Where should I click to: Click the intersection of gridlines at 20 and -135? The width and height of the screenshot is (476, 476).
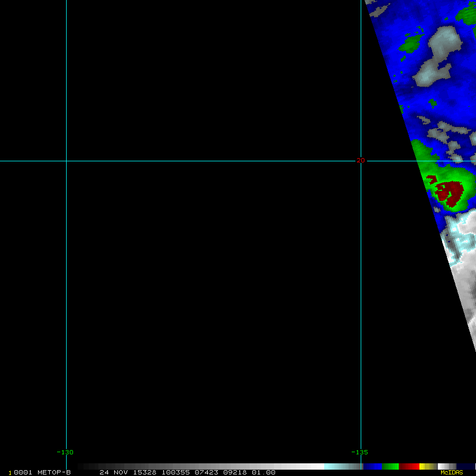point(361,161)
